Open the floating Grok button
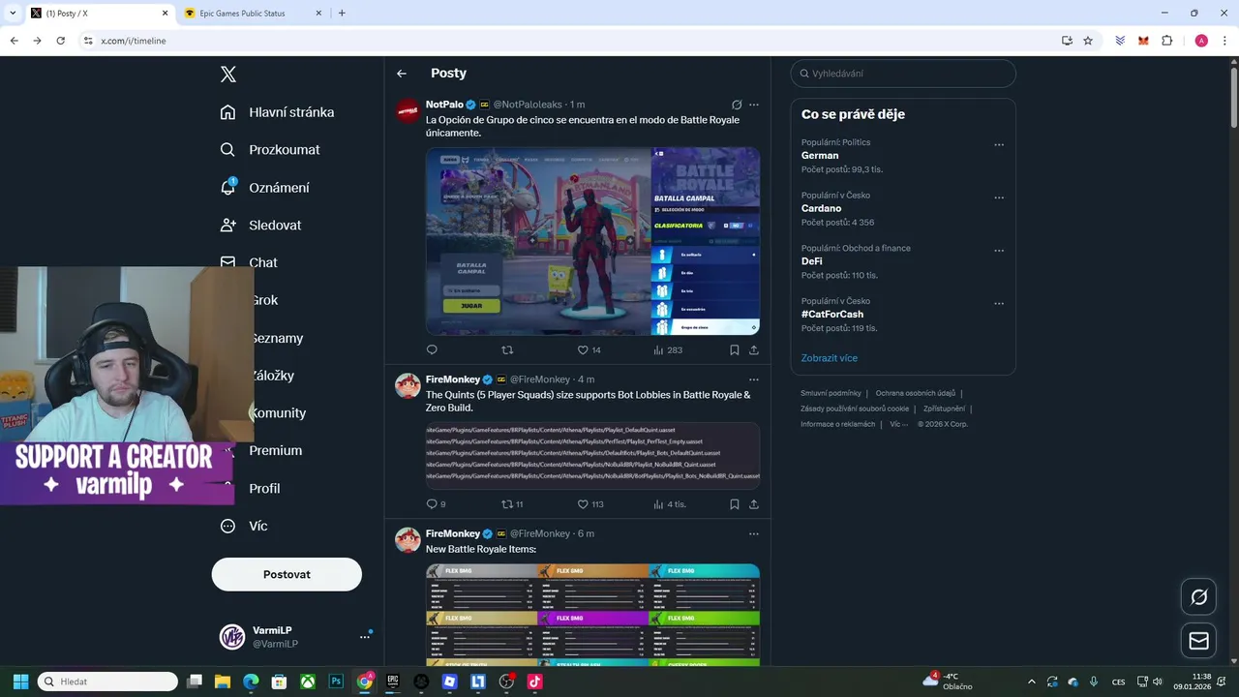This screenshot has height=697, width=1239. click(1198, 597)
